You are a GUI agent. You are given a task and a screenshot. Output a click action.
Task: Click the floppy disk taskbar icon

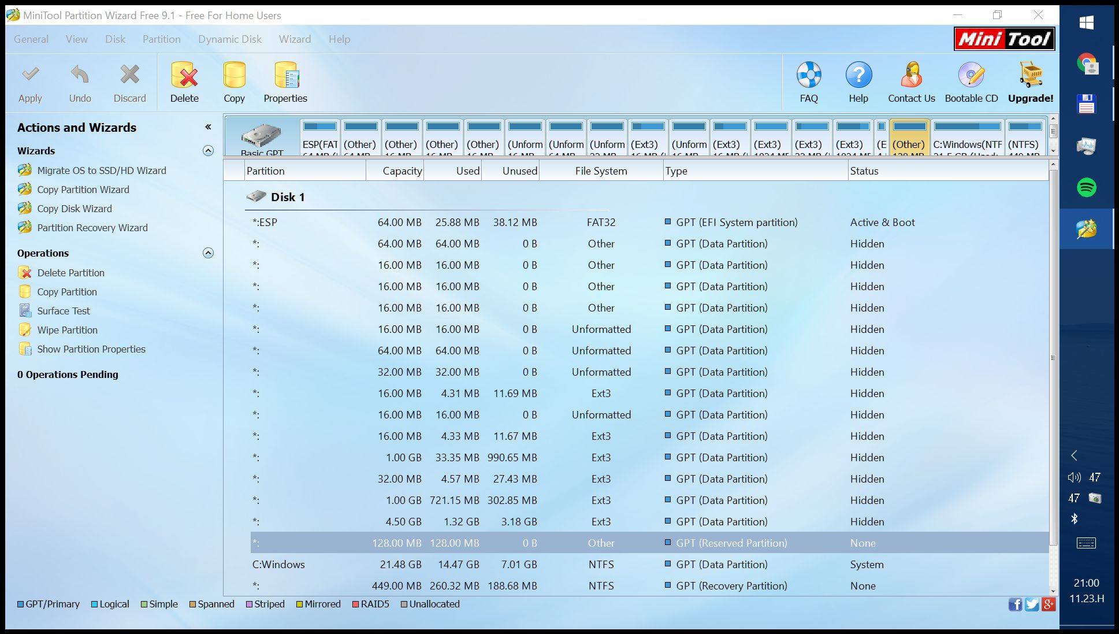pos(1087,105)
